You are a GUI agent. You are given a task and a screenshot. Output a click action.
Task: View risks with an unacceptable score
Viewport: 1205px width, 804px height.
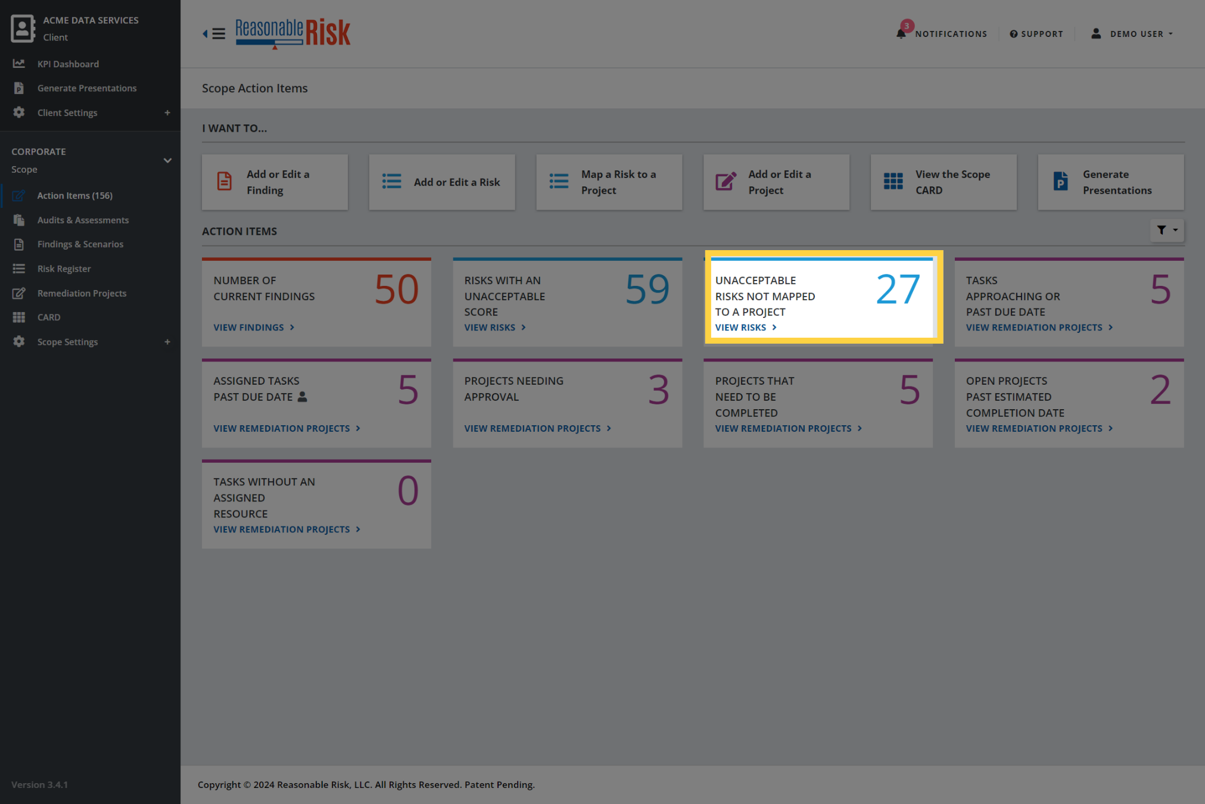tap(495, 328)
